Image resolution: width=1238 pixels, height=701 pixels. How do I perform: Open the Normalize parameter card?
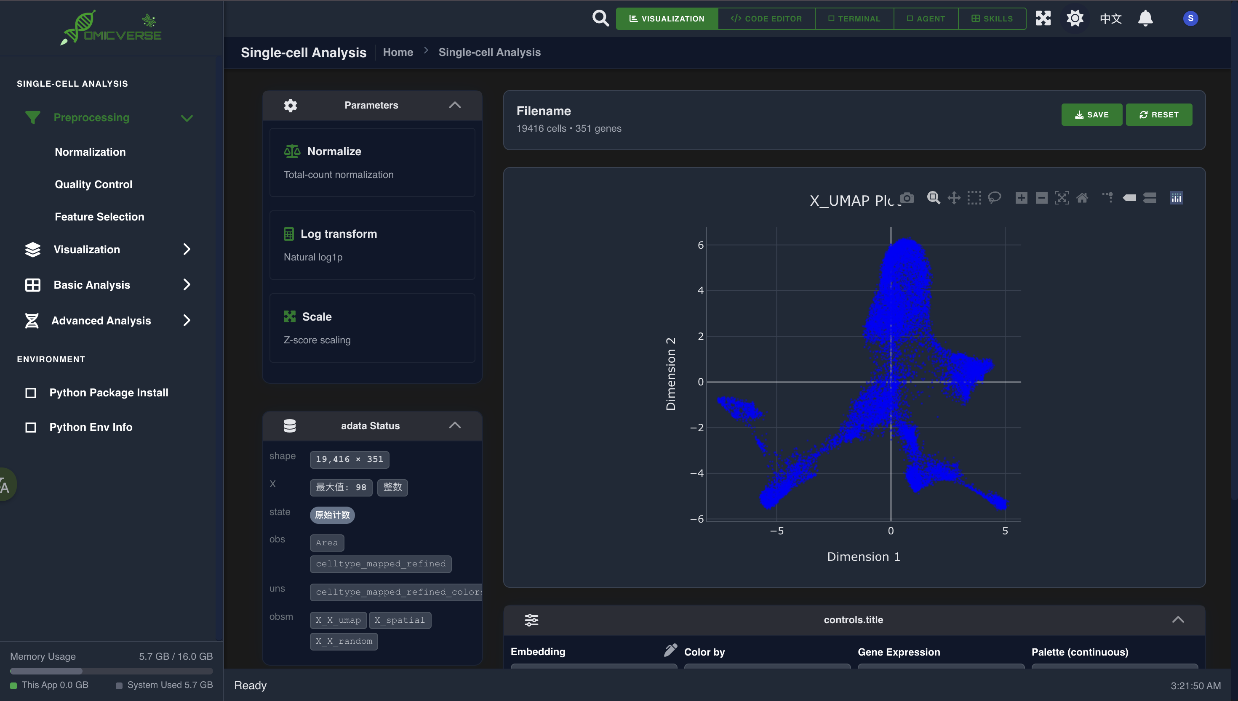372,162
